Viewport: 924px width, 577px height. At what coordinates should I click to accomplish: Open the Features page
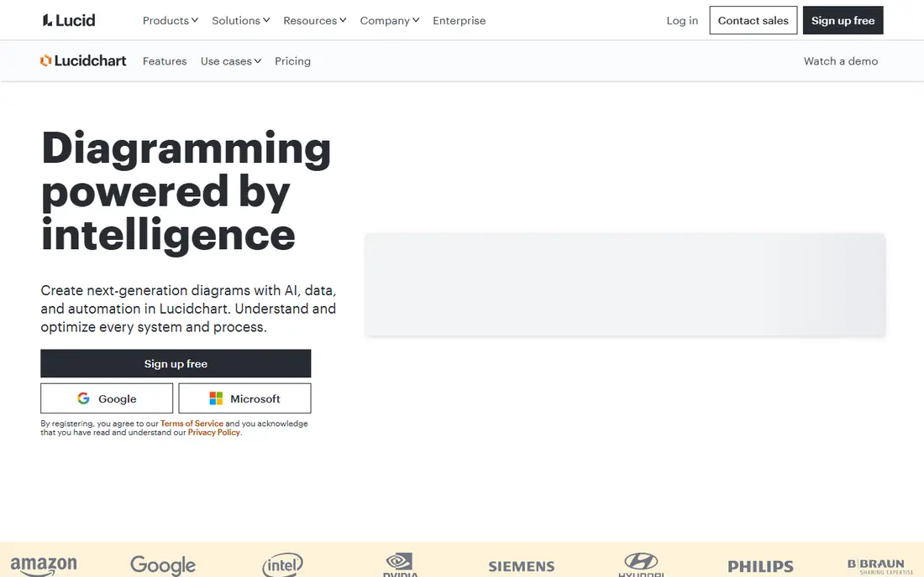pyautogui.click(x=165, y=61)
